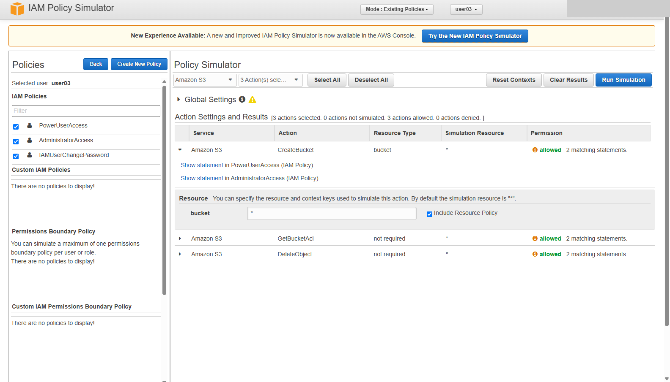Toggle Include Resource Policy checkbox

(x=429, y=214)
